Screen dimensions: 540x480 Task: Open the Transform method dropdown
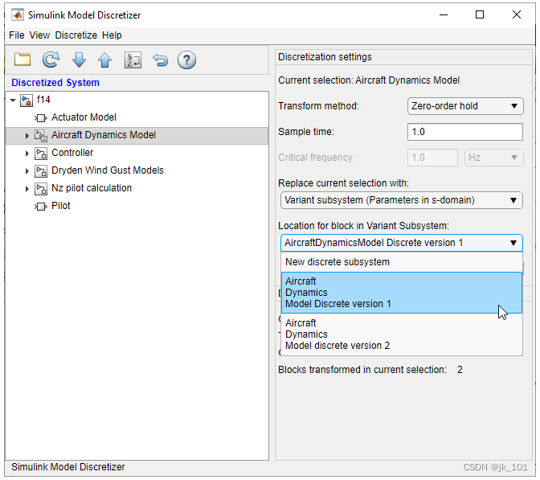(x=465, y=106)
